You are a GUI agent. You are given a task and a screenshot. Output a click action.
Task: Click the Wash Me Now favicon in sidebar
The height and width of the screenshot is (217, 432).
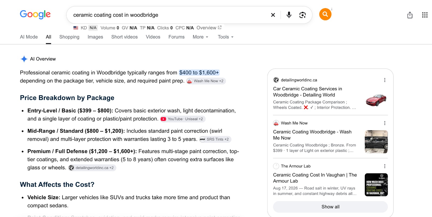pos(276,123)
